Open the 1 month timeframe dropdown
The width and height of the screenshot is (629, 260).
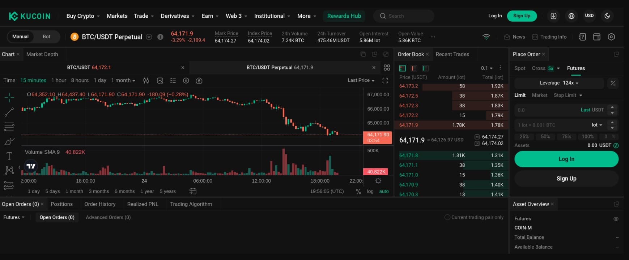(123, 80)
